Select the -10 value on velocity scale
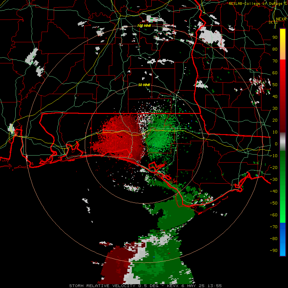The image size is (288, 288). coord(274,156)
